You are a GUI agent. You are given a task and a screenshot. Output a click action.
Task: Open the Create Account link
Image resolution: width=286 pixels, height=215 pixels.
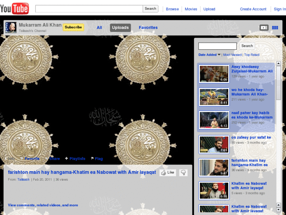tap(253, 9)
